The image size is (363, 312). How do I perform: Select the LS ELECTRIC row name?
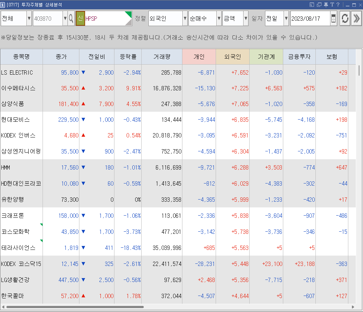coord(17,72)
